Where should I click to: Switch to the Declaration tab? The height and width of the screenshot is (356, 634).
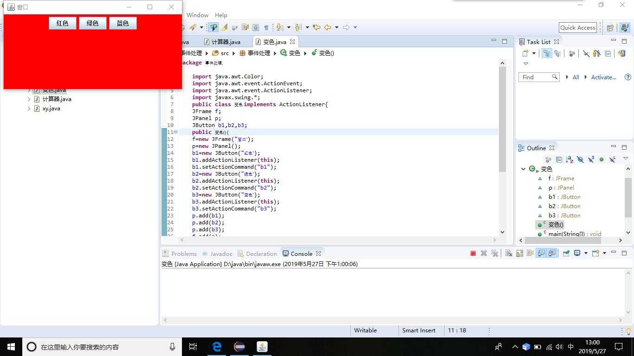[x=257, y=254]
